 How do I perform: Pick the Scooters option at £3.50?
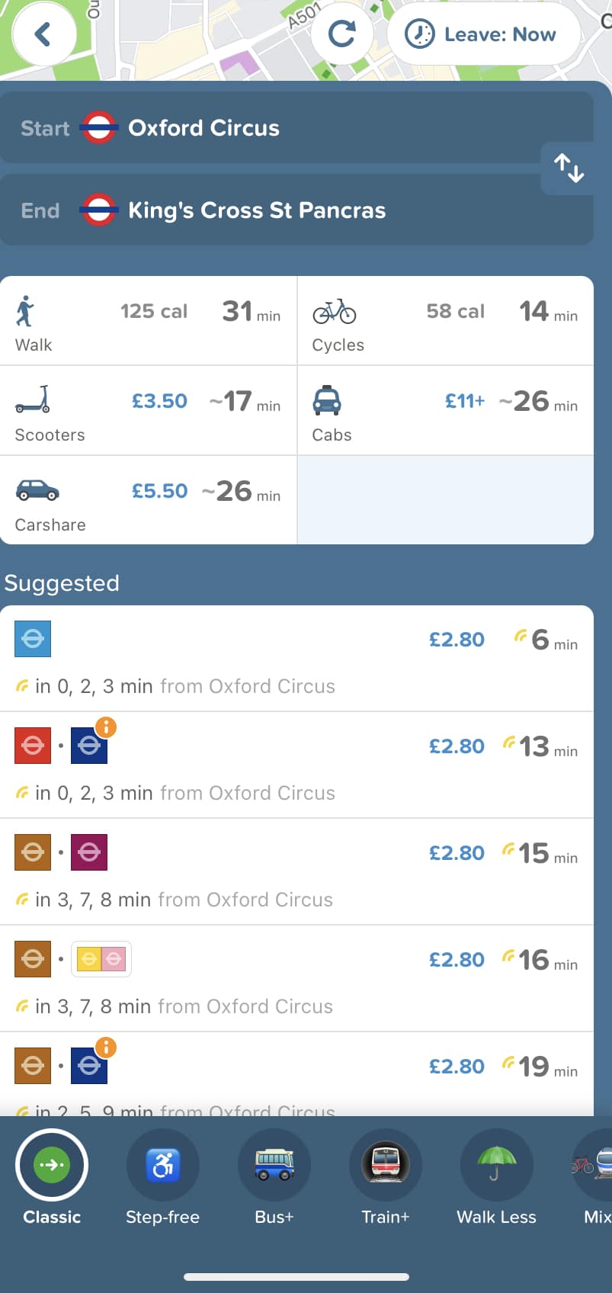pos(148,411)
